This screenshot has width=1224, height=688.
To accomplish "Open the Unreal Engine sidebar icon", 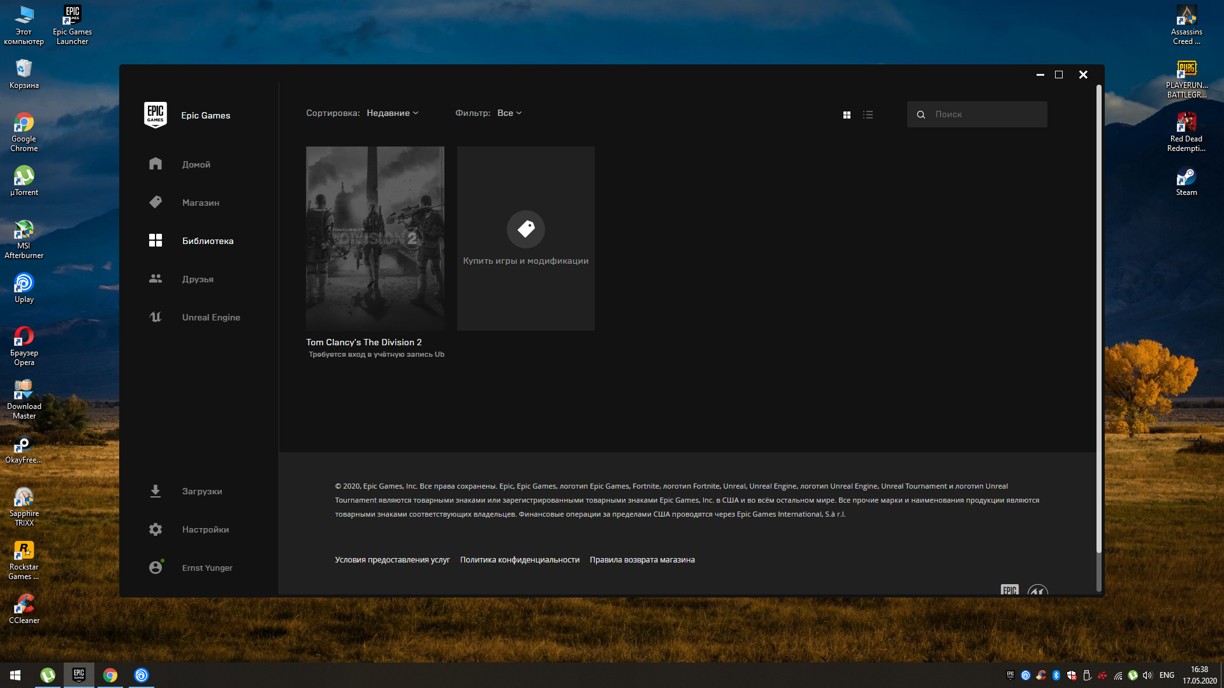I will 156,317.
